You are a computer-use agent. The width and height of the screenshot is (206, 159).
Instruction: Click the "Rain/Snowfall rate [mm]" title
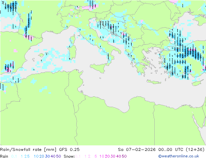pos(28,150)
